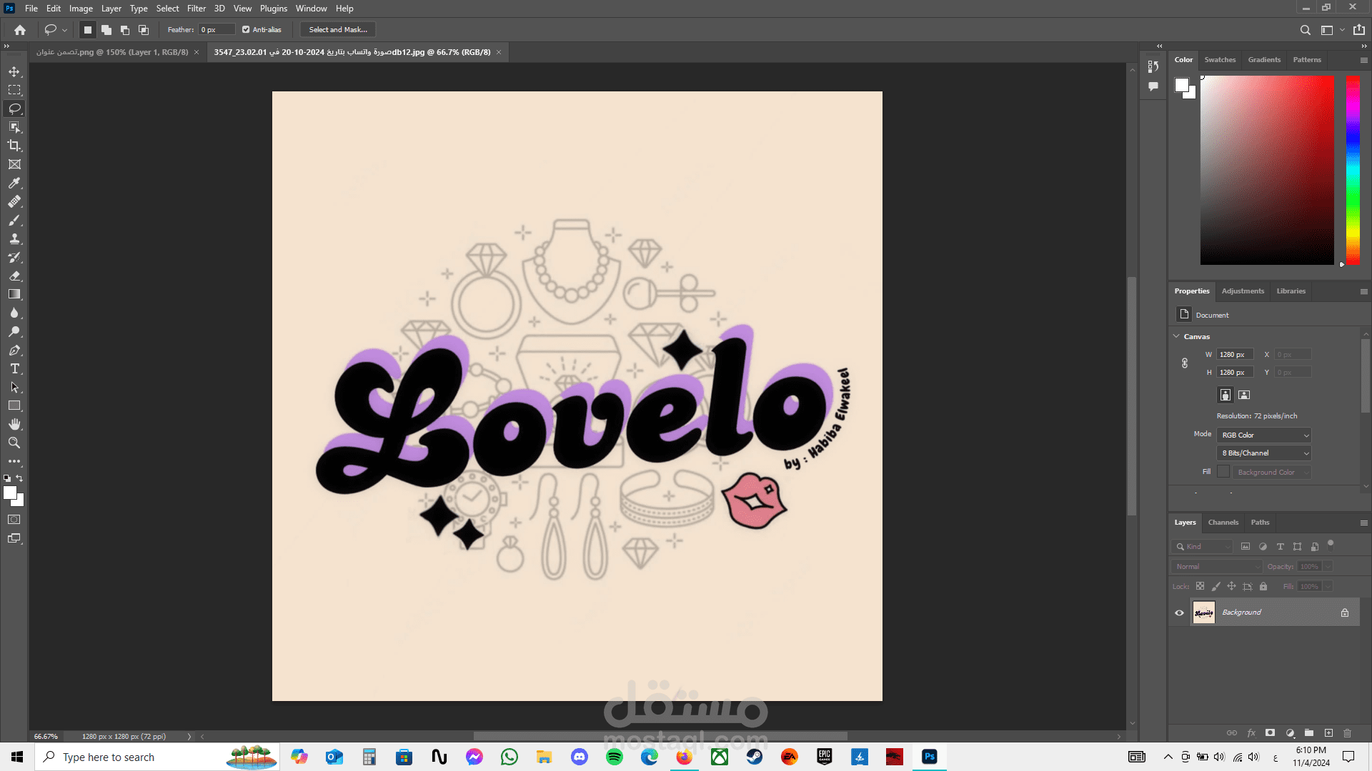The width and height of the screenshot is (1372, 771).
Task: Toggle Subtract from selection mode
Action: (x=125, y=30)
